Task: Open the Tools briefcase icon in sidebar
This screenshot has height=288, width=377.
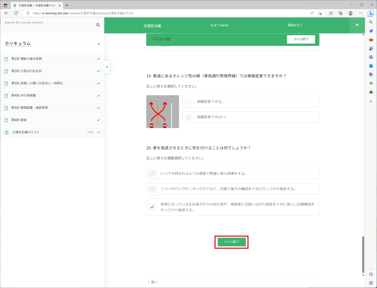Action: pyautogui.click(x=371, y=39)
